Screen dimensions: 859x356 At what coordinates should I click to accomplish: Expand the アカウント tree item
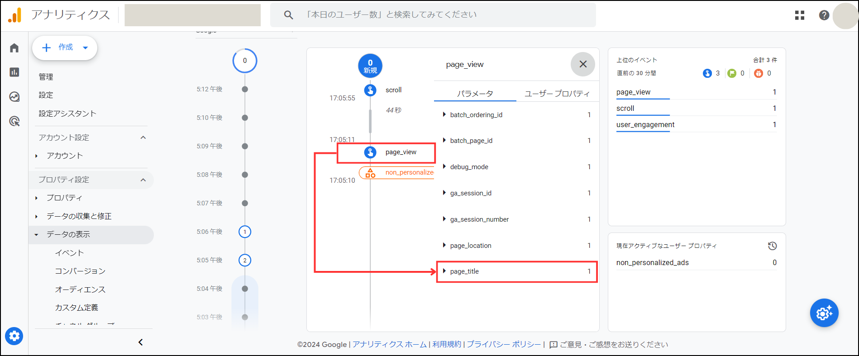tap(37, 156)
